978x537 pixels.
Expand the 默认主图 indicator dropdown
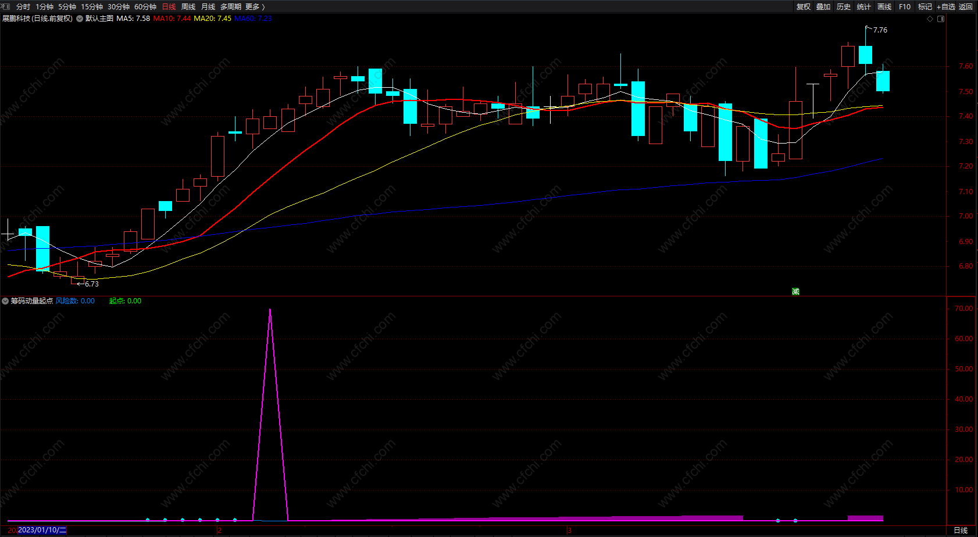click(x=80, y=19)
